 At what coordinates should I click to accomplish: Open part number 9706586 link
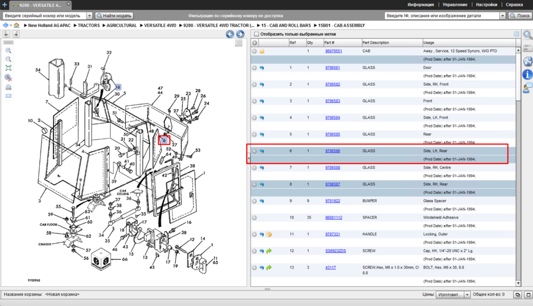(x=333, y=151)
